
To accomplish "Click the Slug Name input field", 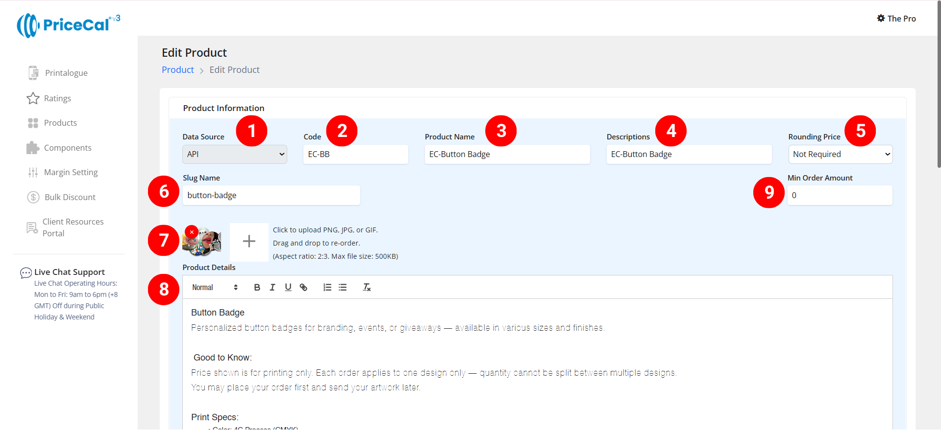I will (272, 196).
